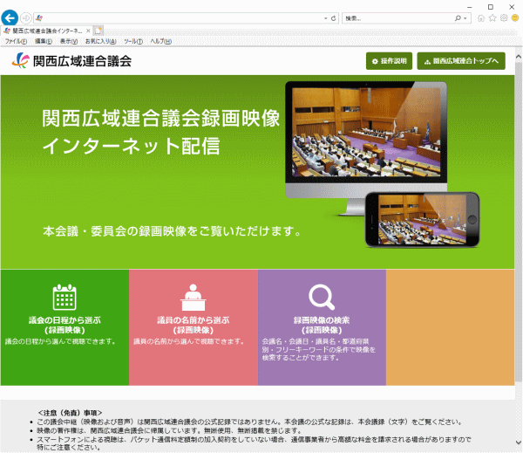This screenshot has height=453, width=523.
Task: Click the <注意(免責)事項> heading
Action: 70,413
